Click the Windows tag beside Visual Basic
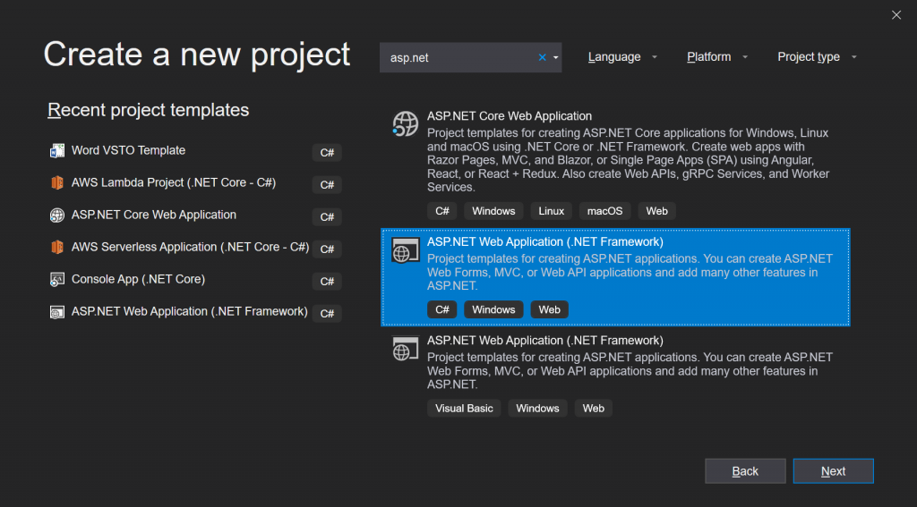Viewport: 917px width, 507px height. (537, 409)
